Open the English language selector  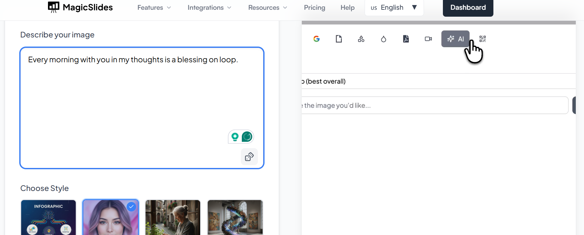[394, 8]
